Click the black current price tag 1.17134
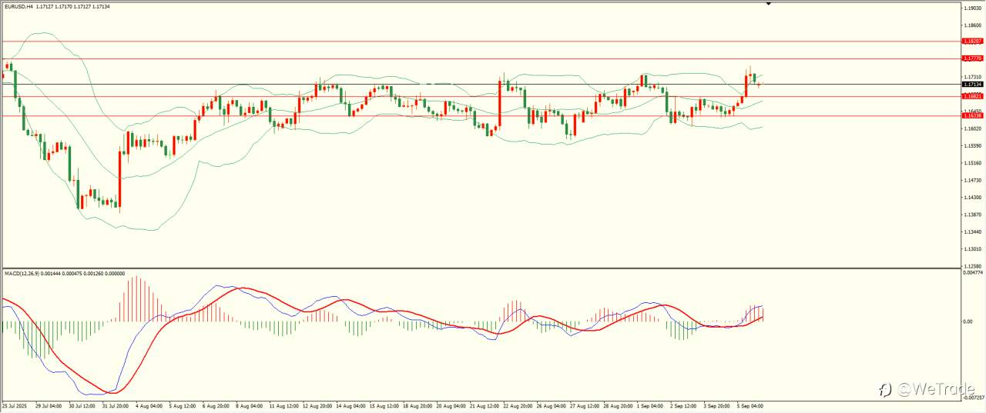The width and height of the screenshot is (986, 413). pos(972,84)
